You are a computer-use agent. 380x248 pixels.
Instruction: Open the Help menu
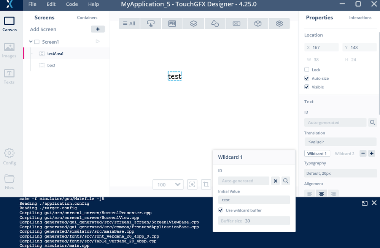tap(93, 4)
